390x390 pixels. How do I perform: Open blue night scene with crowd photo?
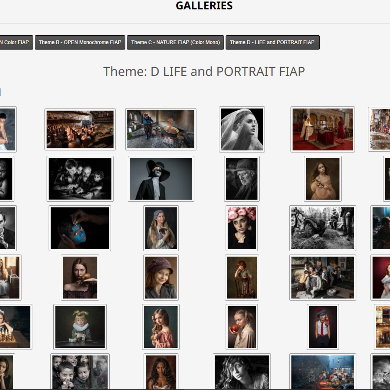323,372
